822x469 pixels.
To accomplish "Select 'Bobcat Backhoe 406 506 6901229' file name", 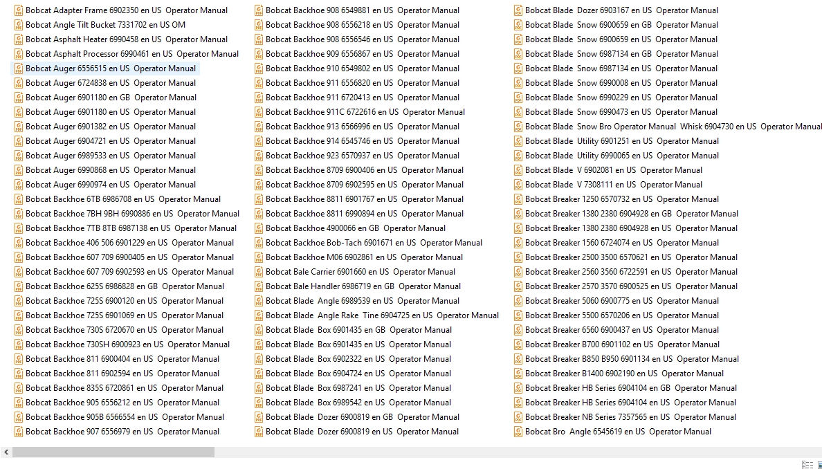I will (x=130, y=243).
